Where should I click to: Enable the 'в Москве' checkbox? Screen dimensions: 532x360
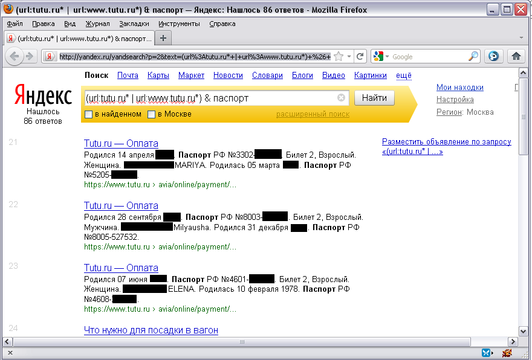click(x=151, y=115)
